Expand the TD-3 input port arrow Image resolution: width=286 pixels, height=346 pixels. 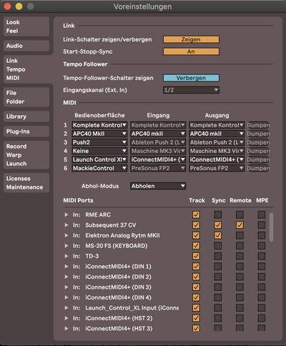pyautogui.click(x=66, y=256)
